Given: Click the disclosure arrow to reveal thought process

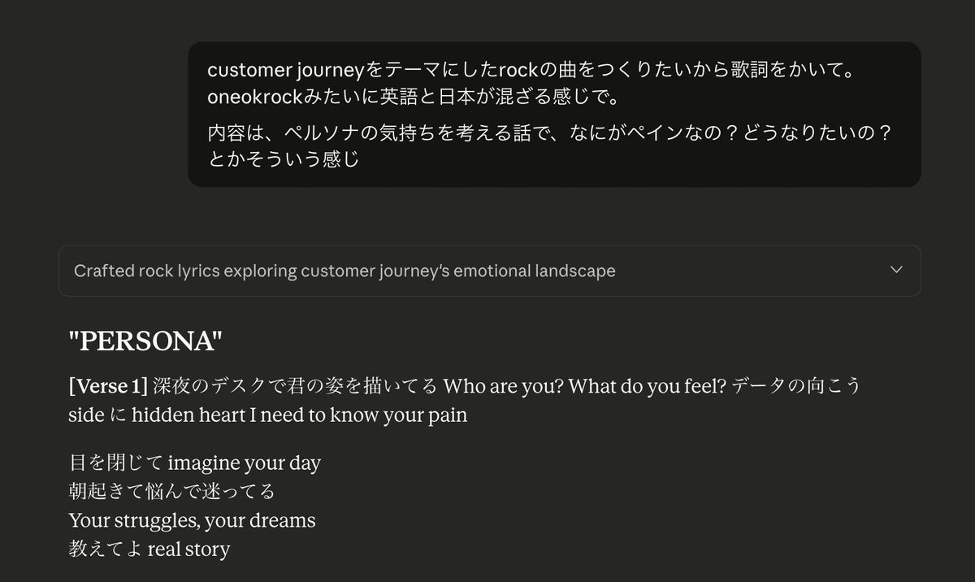Looking at the screenshot, I should click(x=895, y=269).
